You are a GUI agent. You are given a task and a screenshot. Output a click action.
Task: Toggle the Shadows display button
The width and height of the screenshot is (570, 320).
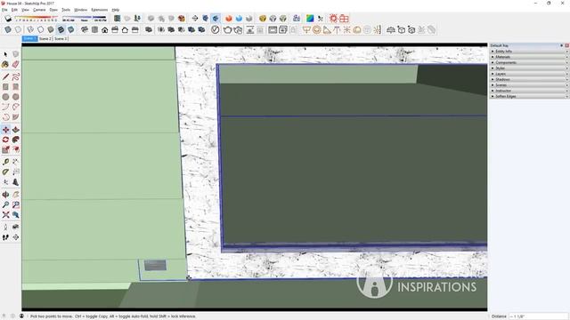tap(8, 18)
